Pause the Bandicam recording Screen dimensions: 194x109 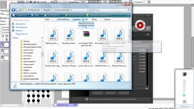click(148, 29)
